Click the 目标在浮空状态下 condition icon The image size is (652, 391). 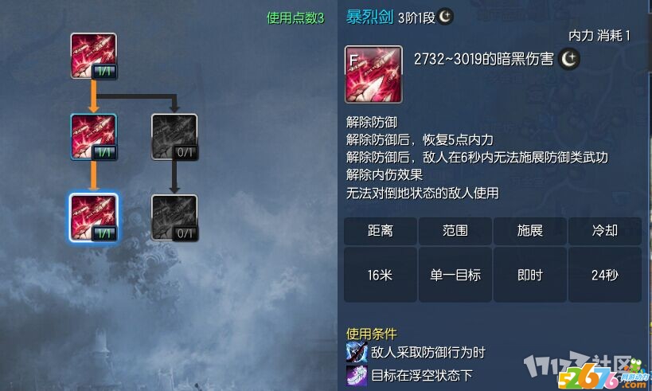coord(357,376)
